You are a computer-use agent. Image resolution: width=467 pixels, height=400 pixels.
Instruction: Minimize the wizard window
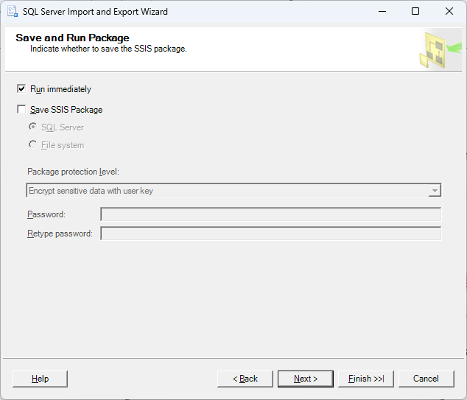(382, 12)
